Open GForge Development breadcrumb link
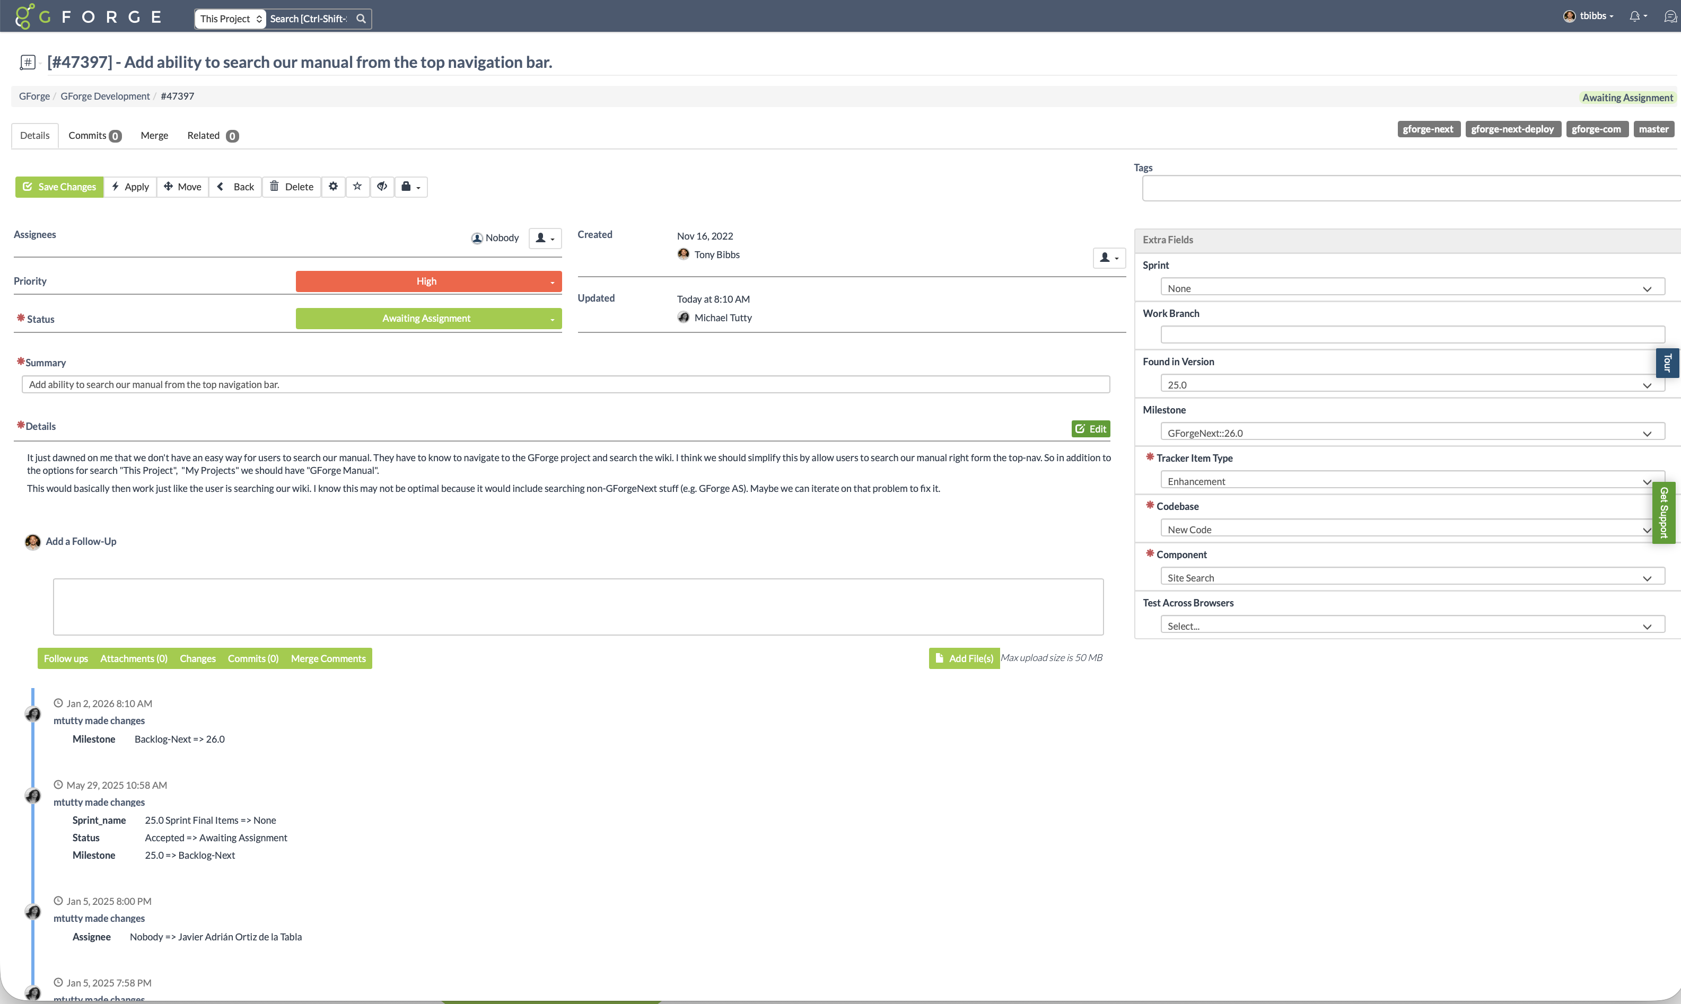1681x1004 pixels. pyautogui.click(x=105, y=96)
